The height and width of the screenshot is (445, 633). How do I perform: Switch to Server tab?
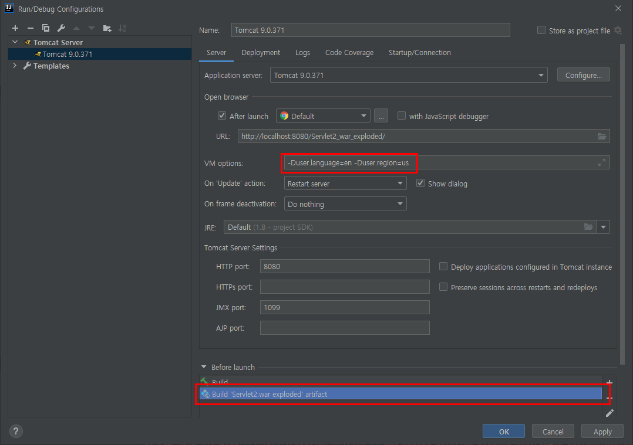pos(216,52)
